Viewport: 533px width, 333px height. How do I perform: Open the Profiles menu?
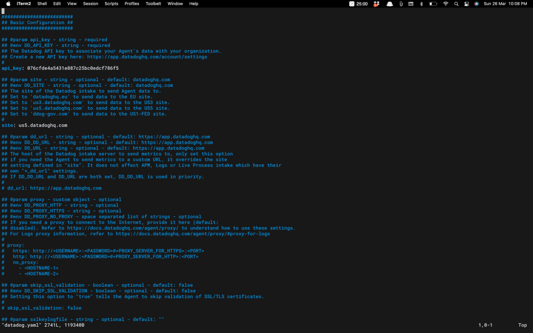(x=132, y=4)
